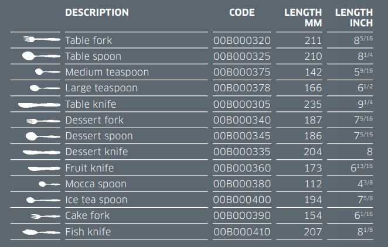Select the Table knife silhouette icon

(x=39, y=105)
